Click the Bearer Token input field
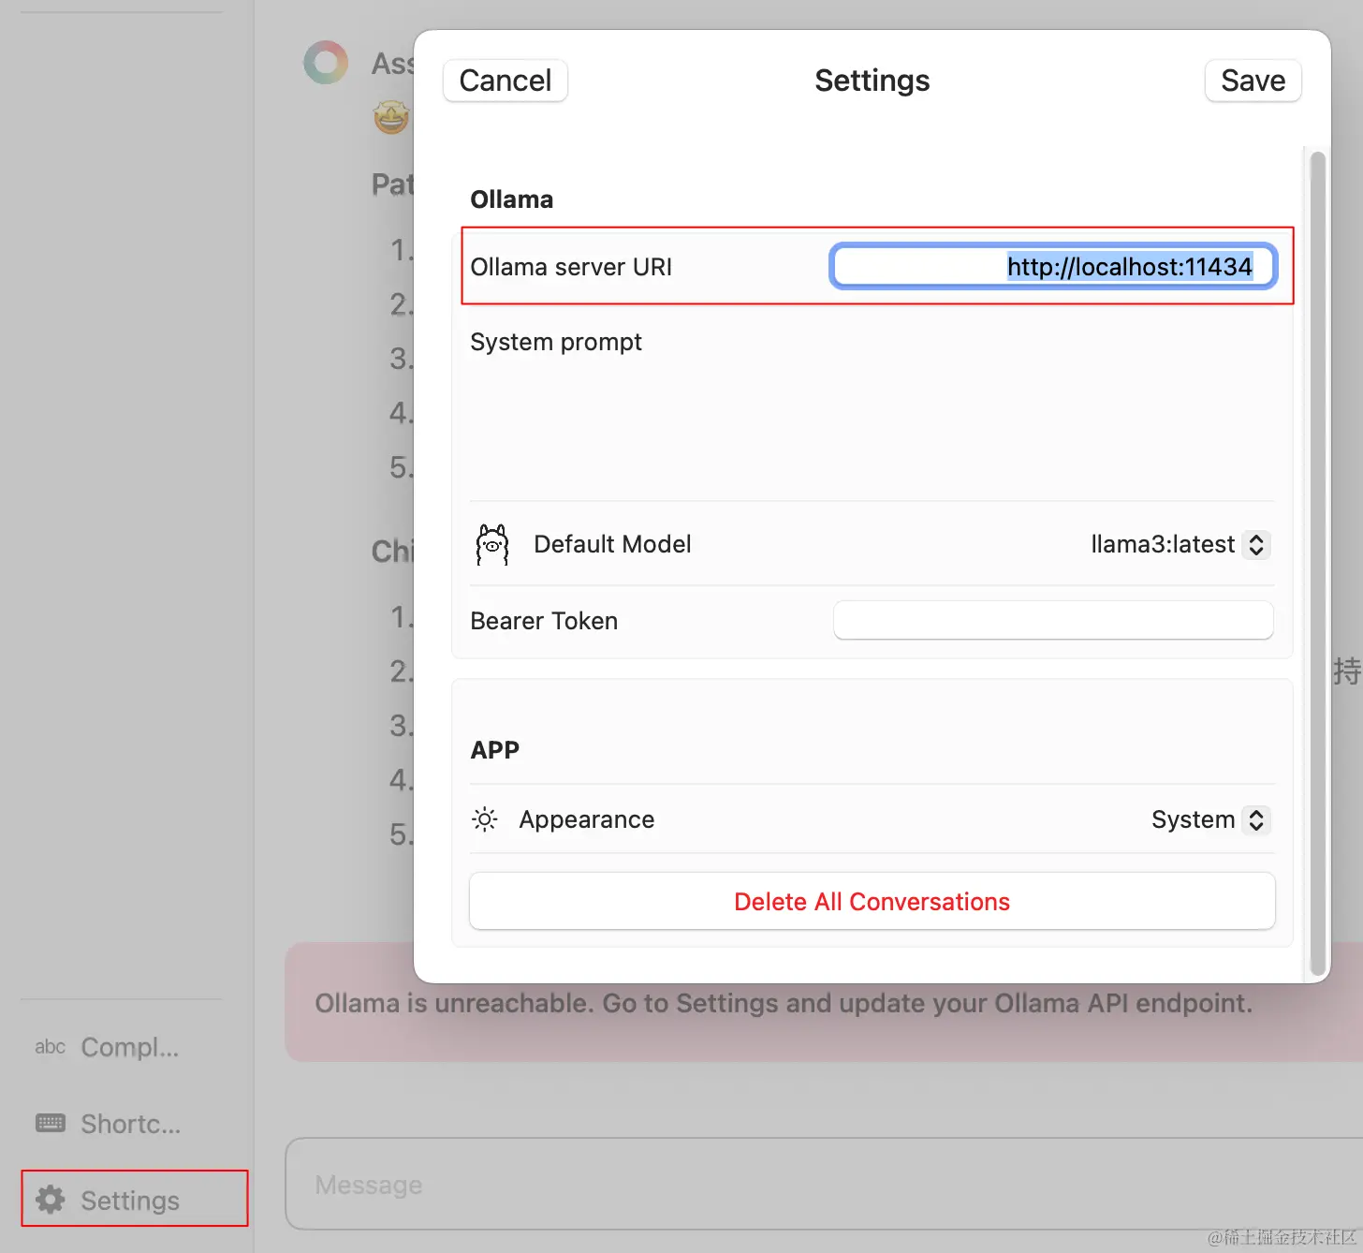Image resolution: width=1363 pixels, height=1253 pixels. (1053, 620)
